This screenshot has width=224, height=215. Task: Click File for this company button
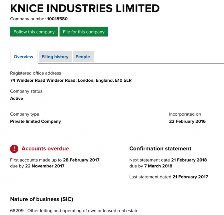pyautogui.click(x=84, y=32)
